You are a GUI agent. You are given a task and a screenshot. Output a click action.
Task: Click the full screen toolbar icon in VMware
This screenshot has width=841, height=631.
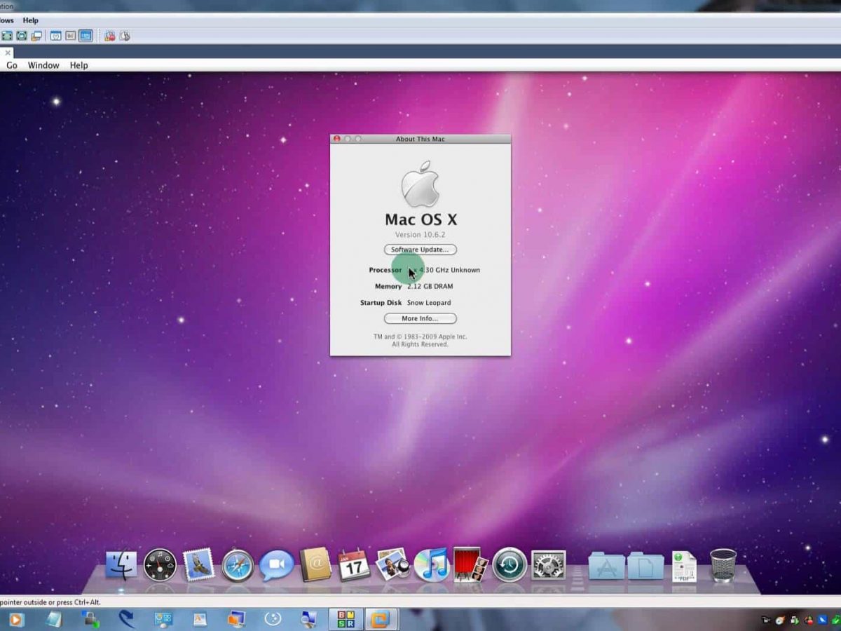point(6,36)
